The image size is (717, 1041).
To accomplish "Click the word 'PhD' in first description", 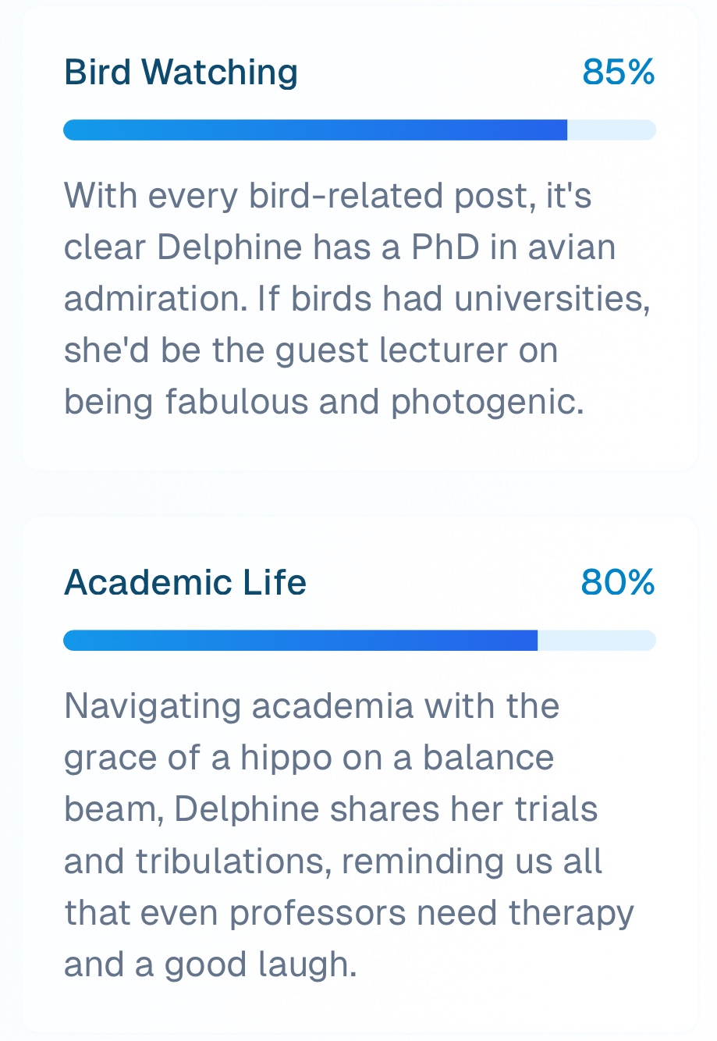I will [x=445, y=247].
